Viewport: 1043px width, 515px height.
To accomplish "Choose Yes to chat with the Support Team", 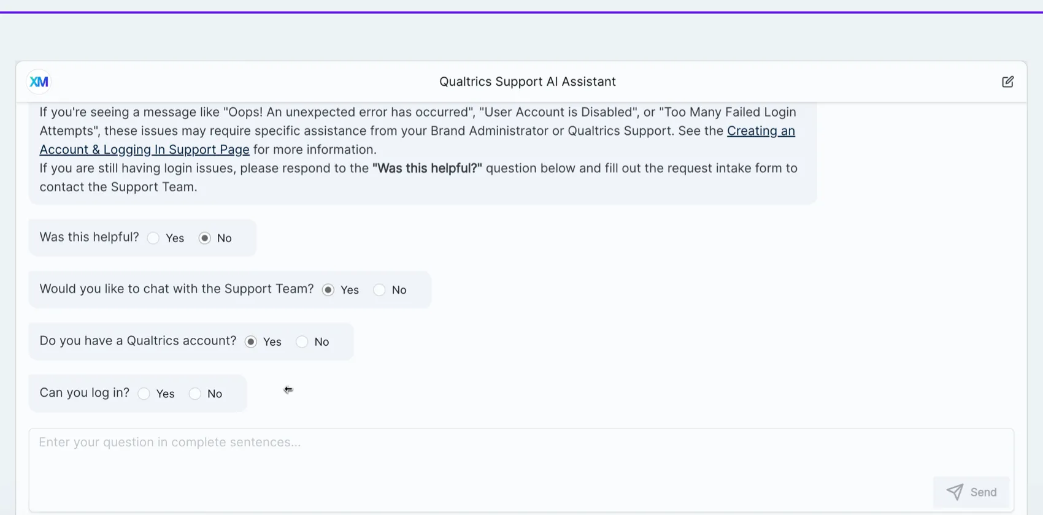I will point(329,289).
